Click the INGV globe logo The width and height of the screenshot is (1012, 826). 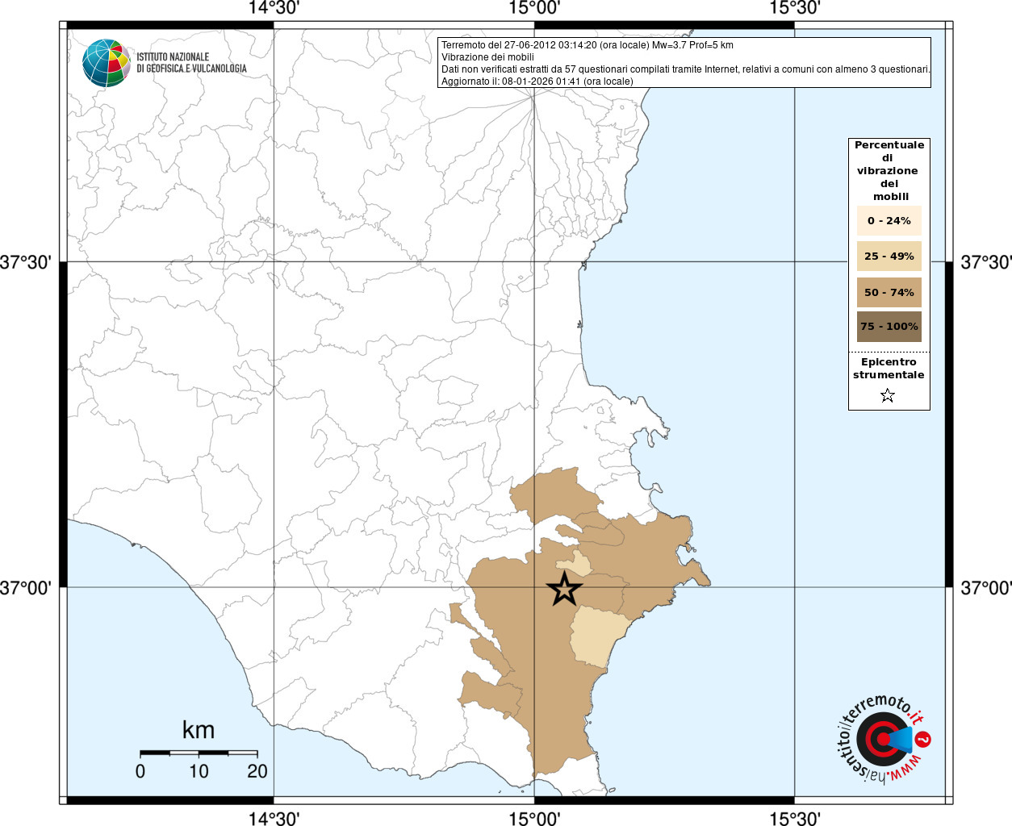click(x=107, y=63)
